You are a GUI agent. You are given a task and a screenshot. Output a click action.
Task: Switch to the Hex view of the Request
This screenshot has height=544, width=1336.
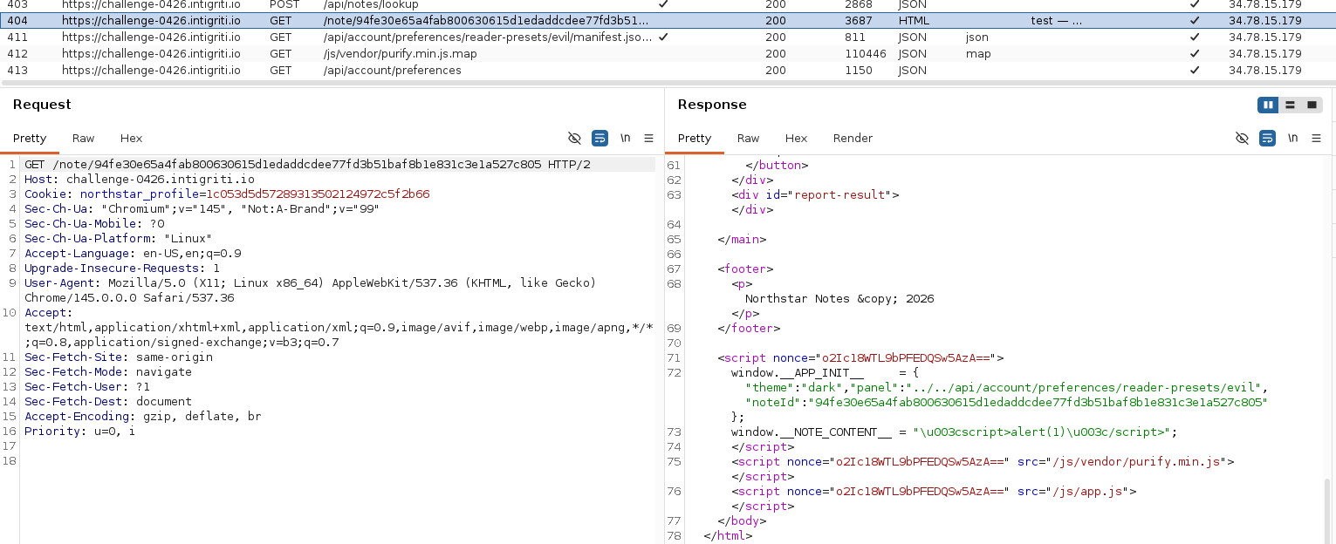point(131,138)
